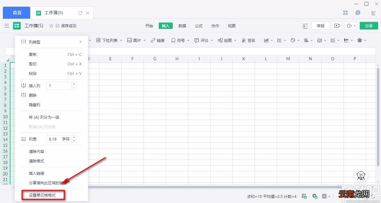The width and height of the screenshot is (381, 203).
Task: Click the 链接 toolbar button
Action: (157, 40)
